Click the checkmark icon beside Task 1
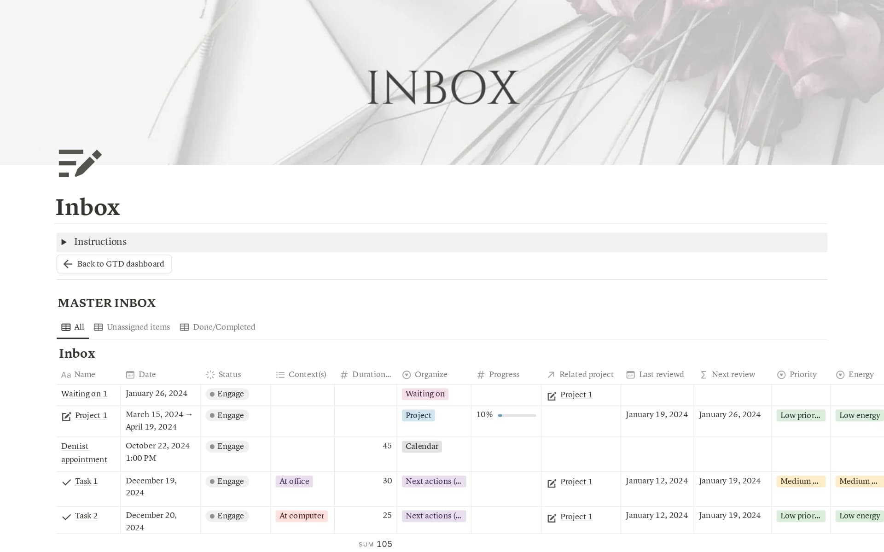The width and height of the screenshot is (884, 552). 66,482
